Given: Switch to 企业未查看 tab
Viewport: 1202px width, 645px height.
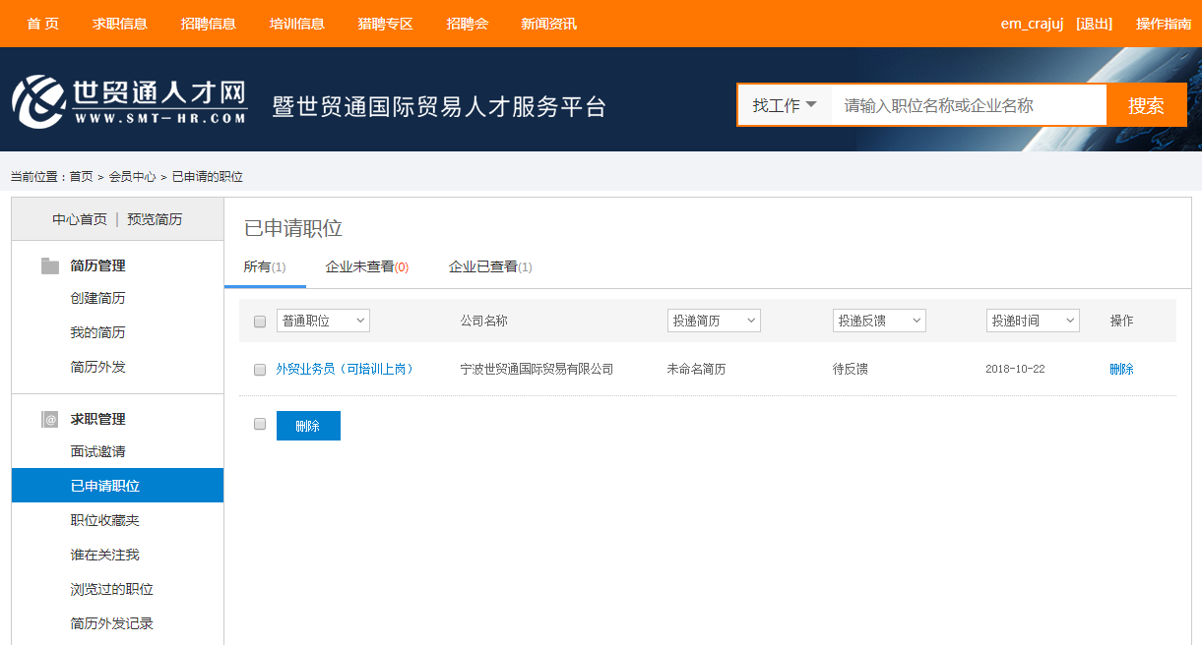Looking at the screenshot, I should [366, 266].
